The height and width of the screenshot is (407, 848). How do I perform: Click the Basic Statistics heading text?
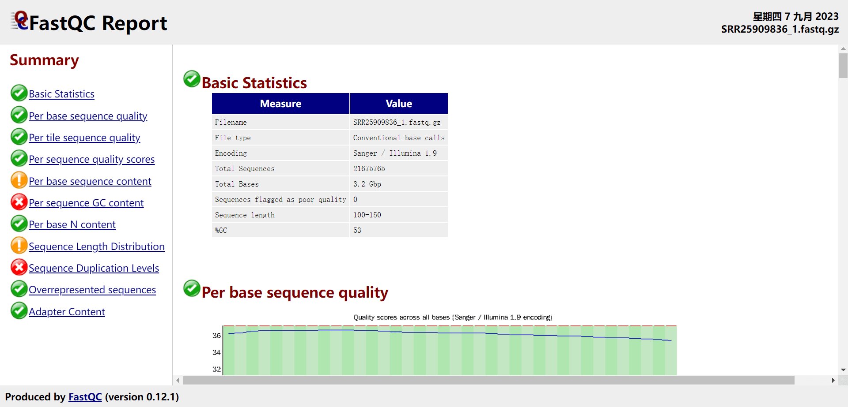point(254,83)
